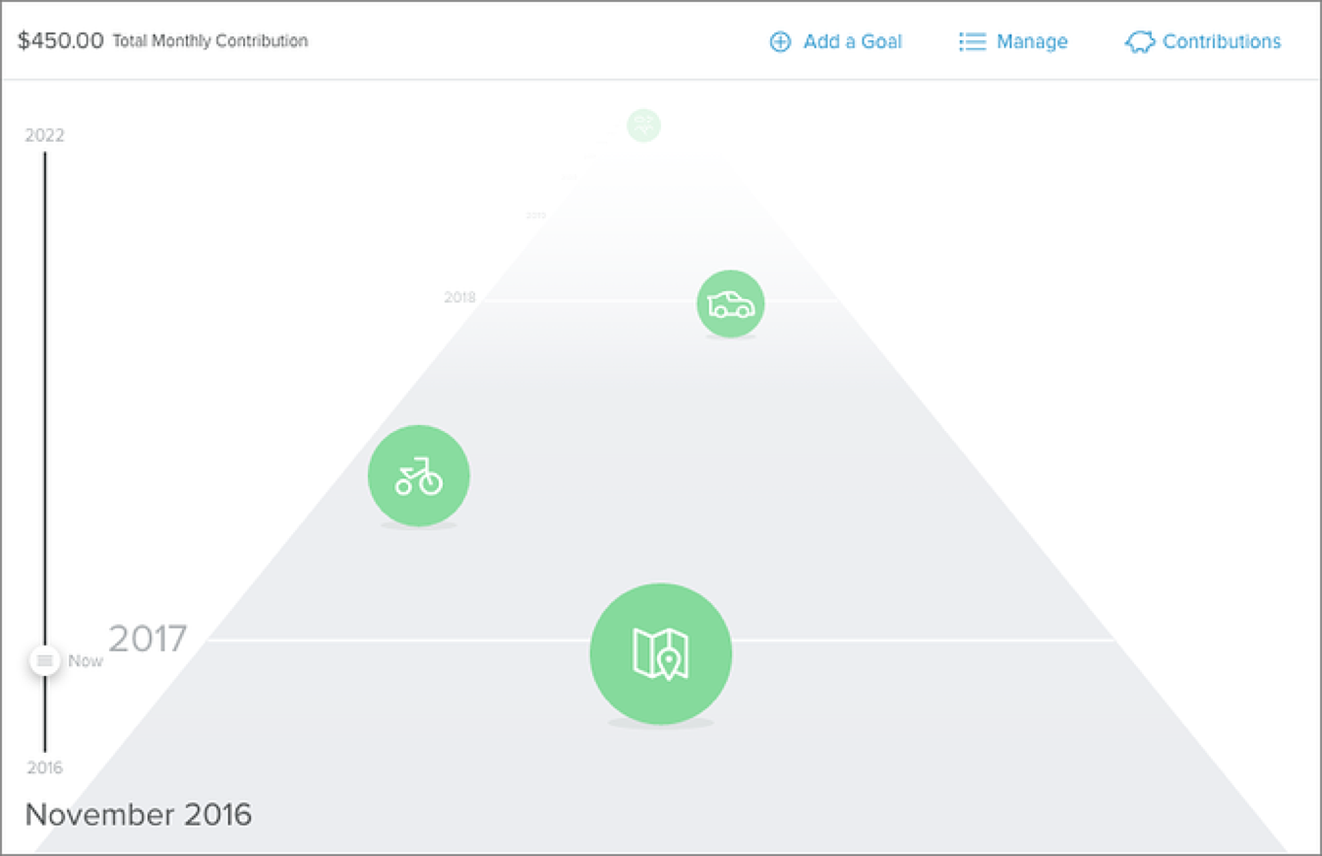Image resolution: width=1322 pixels, height=856 pixels.
Task: Click the November 2016 date heading
Action: point(139,815)
